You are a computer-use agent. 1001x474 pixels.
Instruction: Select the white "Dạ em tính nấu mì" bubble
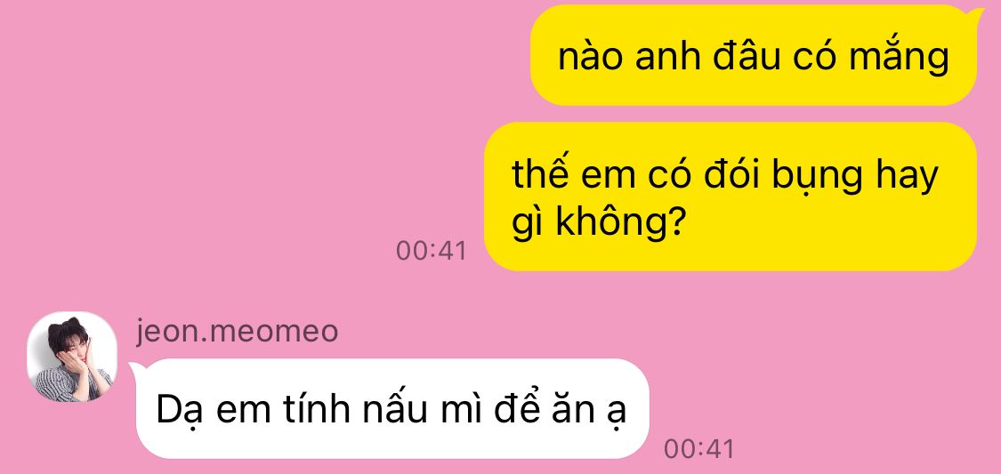[392, 409]
